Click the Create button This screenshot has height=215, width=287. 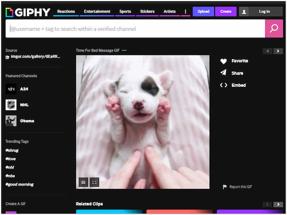tap(226, 11)
